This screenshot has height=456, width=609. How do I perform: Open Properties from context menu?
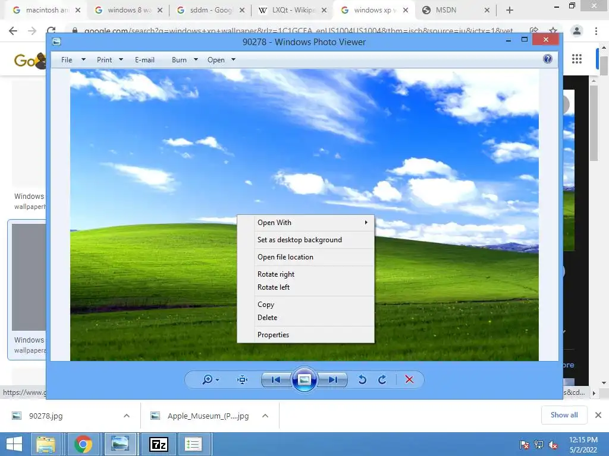(306, 335)
